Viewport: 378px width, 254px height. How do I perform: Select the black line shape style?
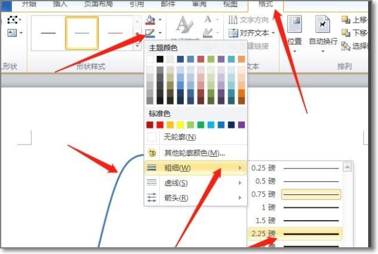48,33
